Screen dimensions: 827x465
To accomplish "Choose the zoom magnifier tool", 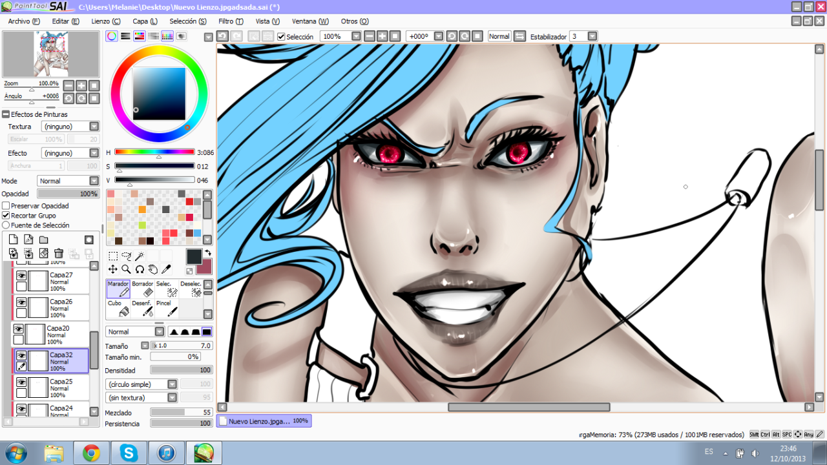I will [126, 269].
